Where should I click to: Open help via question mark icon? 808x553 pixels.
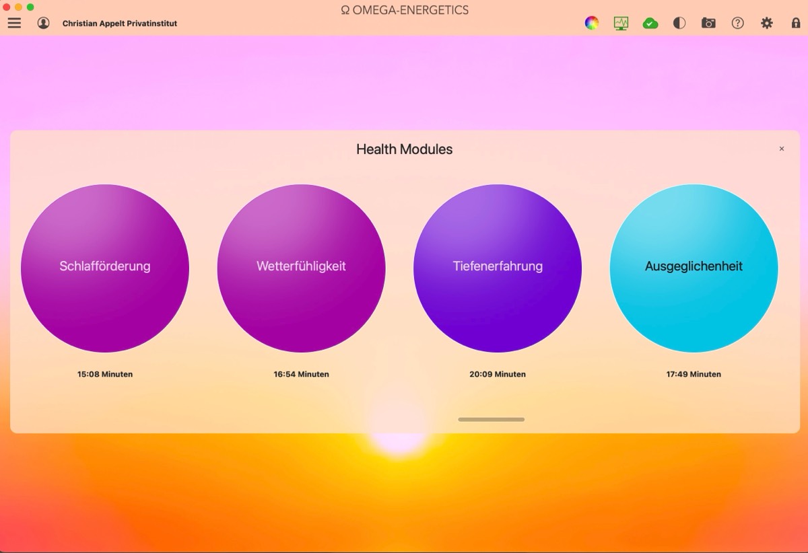(x=738, y=23)
